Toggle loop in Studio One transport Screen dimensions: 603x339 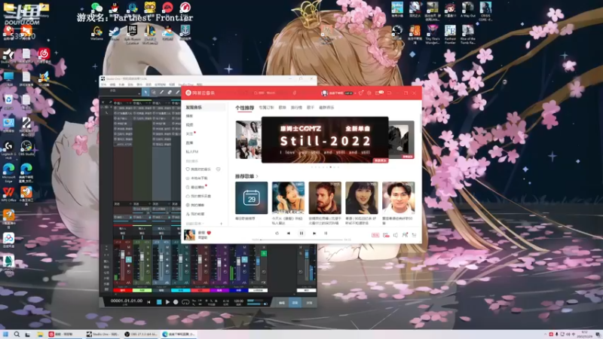pyautogui.click(x=185, y=302)
